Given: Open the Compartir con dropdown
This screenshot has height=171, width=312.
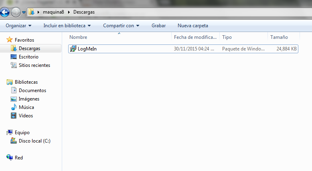Looking at the screenshot, I should coord(121,26).
